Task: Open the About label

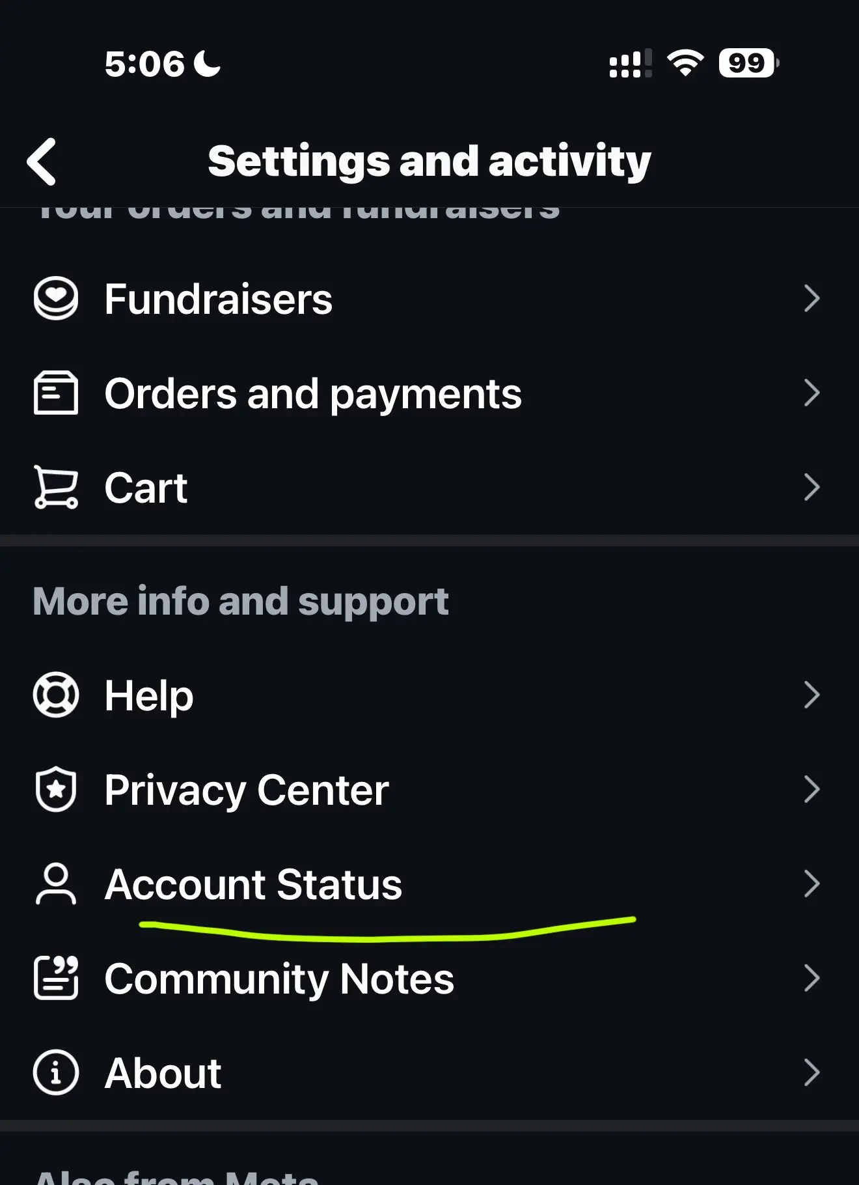Action: pyautogui.click(x=163, y=1073)
